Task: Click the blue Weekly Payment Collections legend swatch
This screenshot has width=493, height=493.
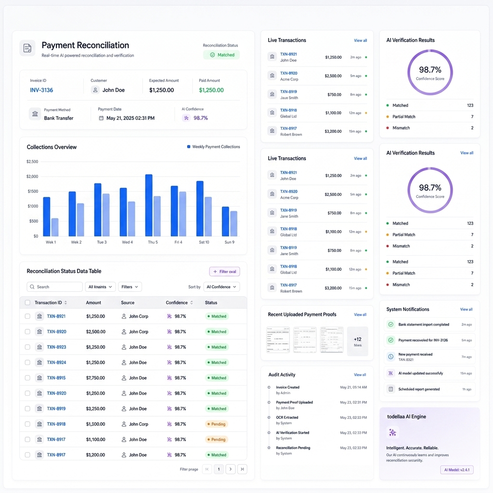Action: coord(189,146)
